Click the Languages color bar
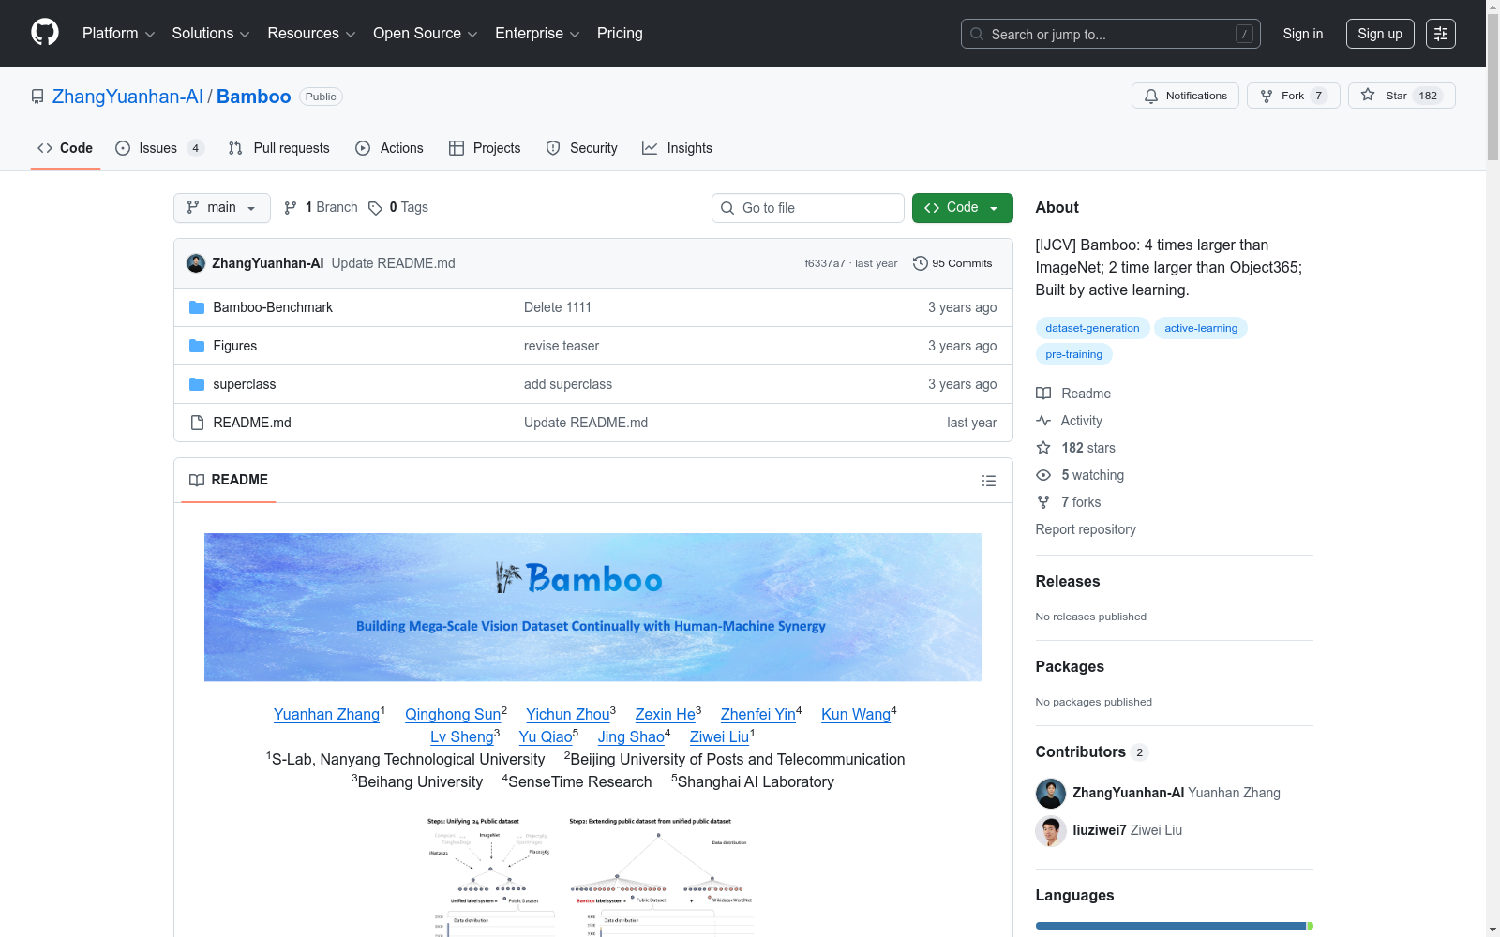 pyautogui.click(x=1175, y=926)
